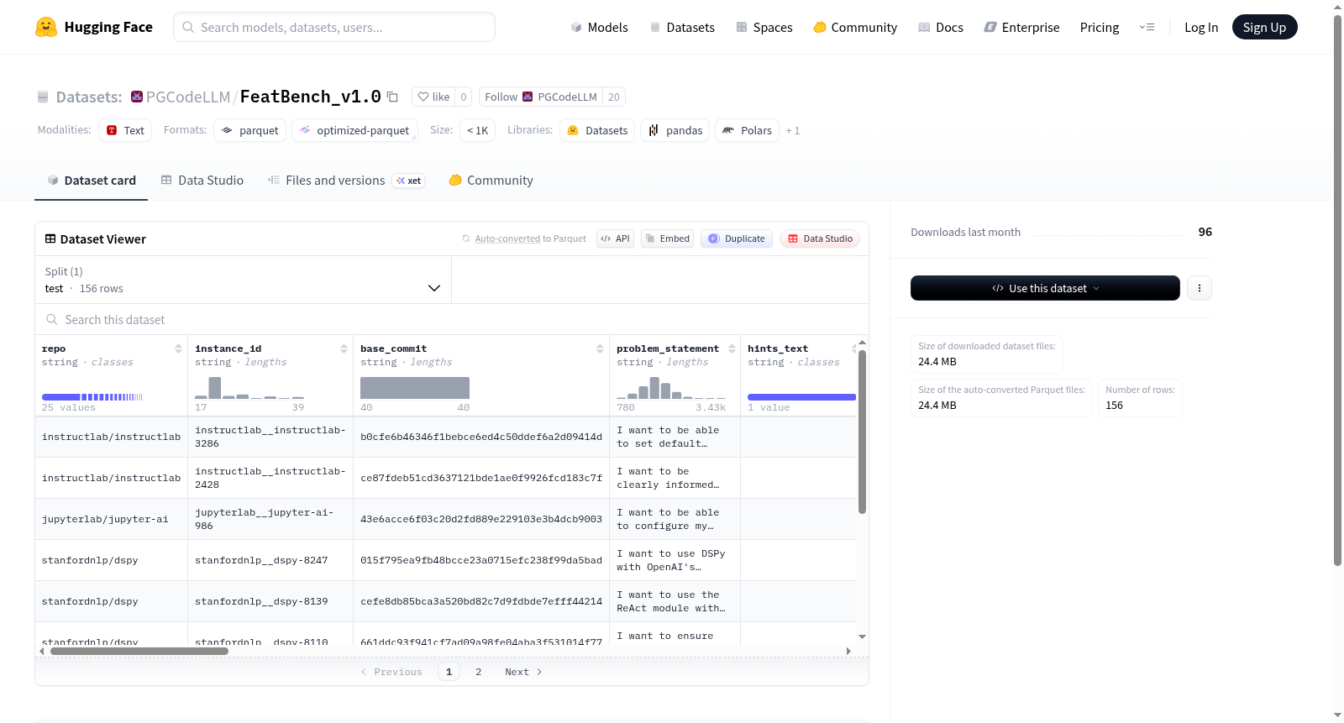Image resolution: width=1344 pixels, height=723 pixels.
Task: Copy dataset name with the copy icon
Action: [392, 97]
